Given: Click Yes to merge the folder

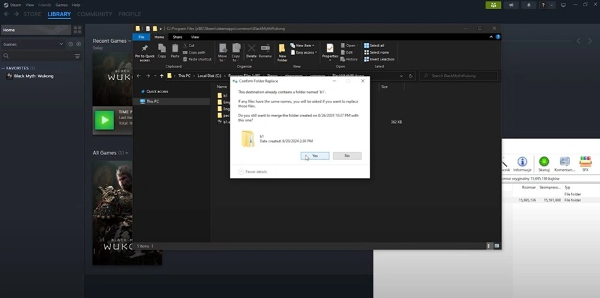Looking at the screenshot, I should click(x=314, y=156).
